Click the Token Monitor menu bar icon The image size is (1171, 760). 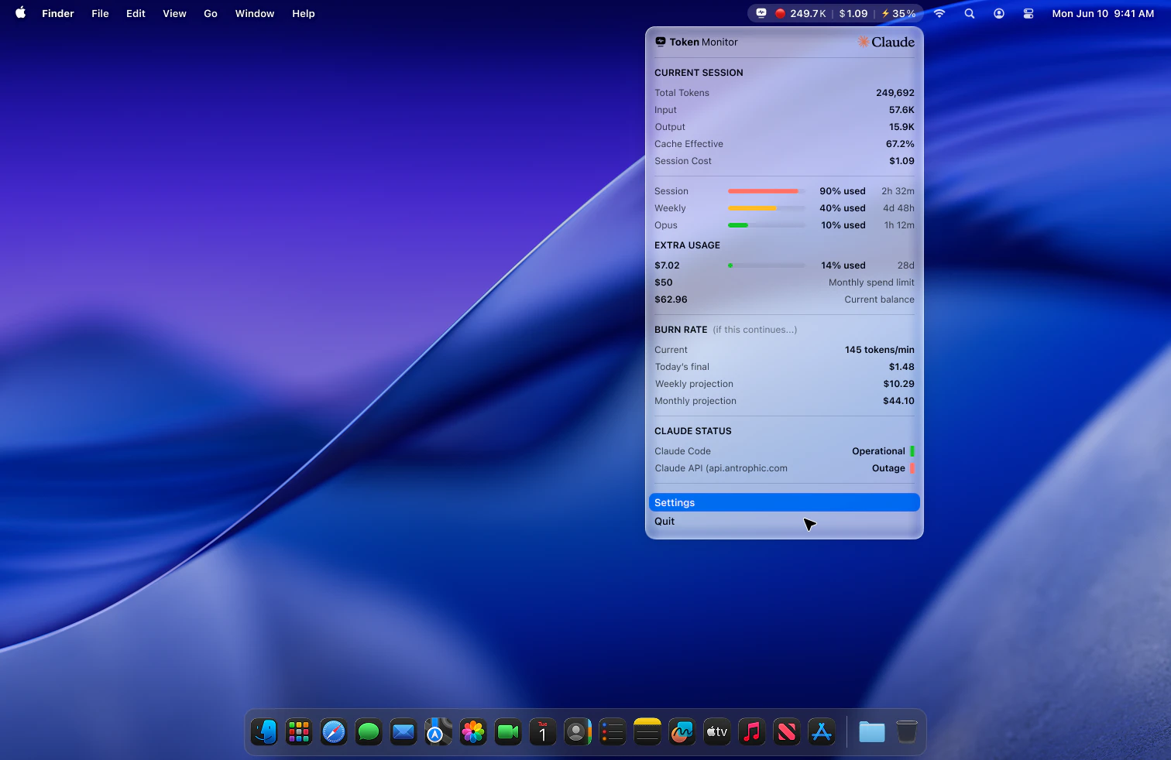[x=761, y=13]
